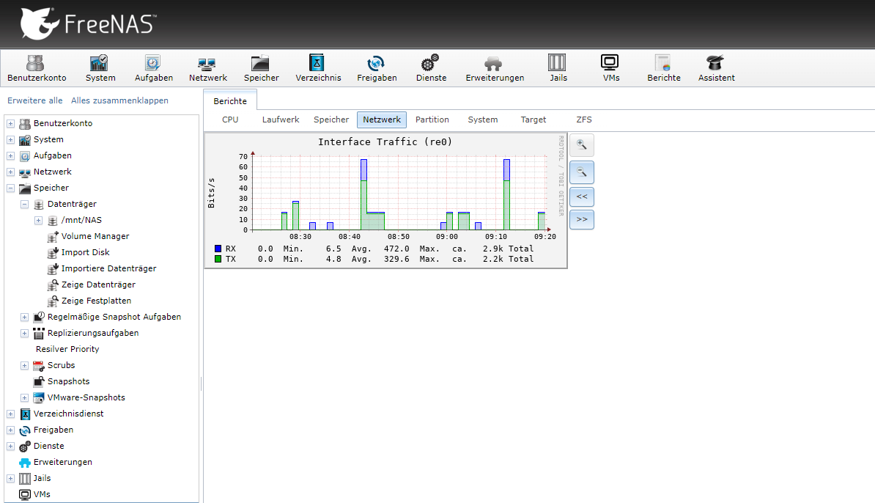This screenshot has width=875, height=503.
Task: Open Speicher in the top toolbar
Action: (261, 69)
